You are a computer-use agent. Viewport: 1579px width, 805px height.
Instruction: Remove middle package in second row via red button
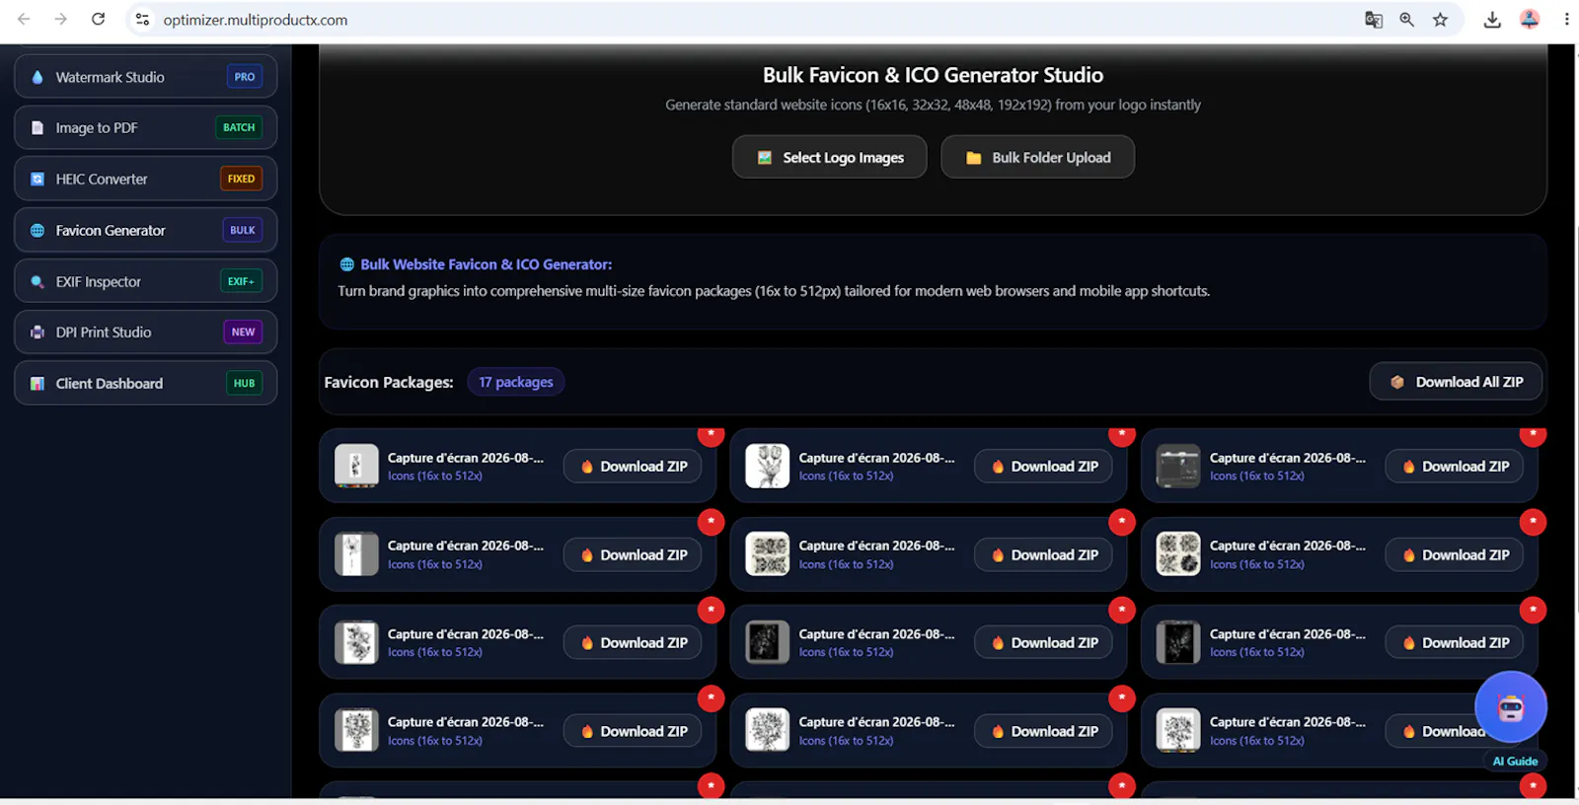point(1121,522)
